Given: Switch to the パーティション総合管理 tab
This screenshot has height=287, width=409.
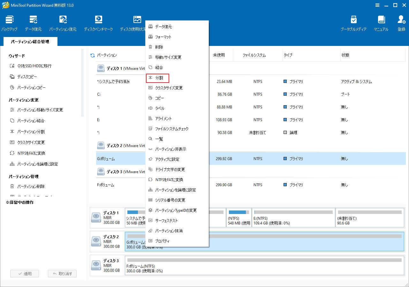Looking at the screenshot, I should click(30, 41).
